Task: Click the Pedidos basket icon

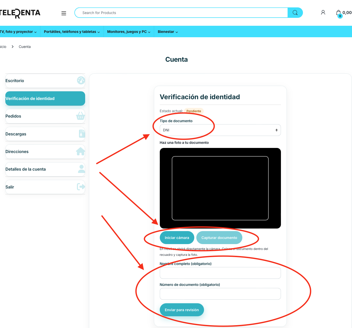Action: pyautogui.click(x=81, y=116)
